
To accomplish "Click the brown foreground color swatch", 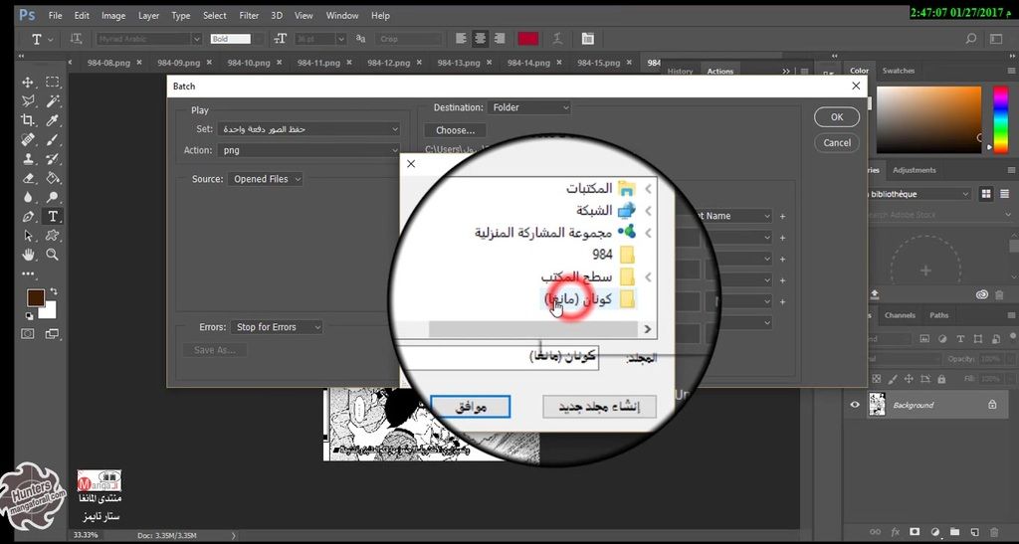I will pyautogui.click(x=36, y=298).
